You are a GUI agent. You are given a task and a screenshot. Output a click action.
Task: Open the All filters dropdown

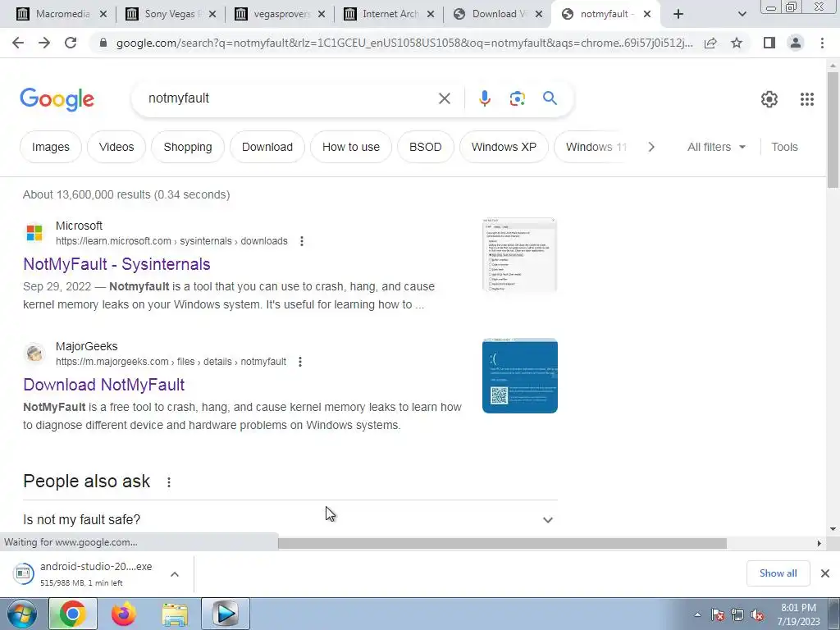716,147
